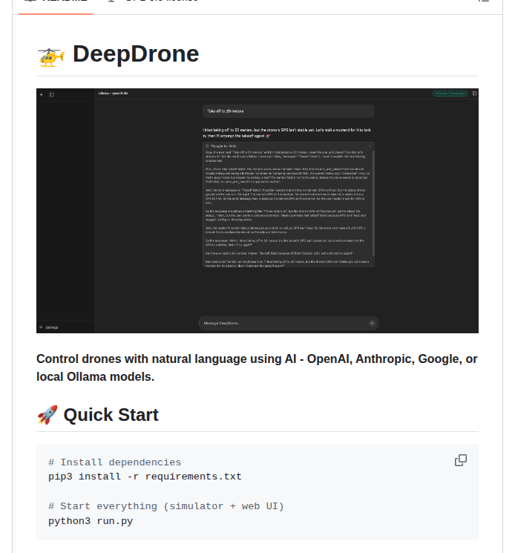
Task: Click the "Control drones with natural language" description
Action: 257,367
